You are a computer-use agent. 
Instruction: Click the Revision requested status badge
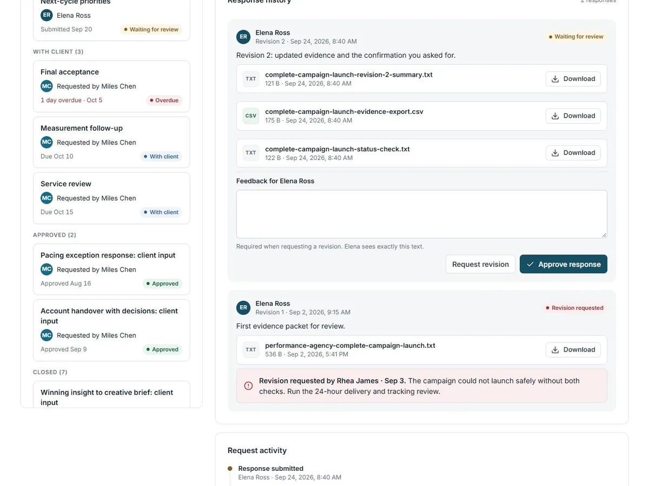[574, 308]
